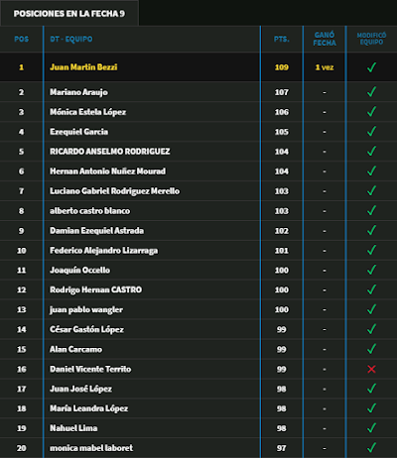Select Luciano Gabriel Rodriguez Merello name
Viewport: 397px width, 458px height.
114,191
